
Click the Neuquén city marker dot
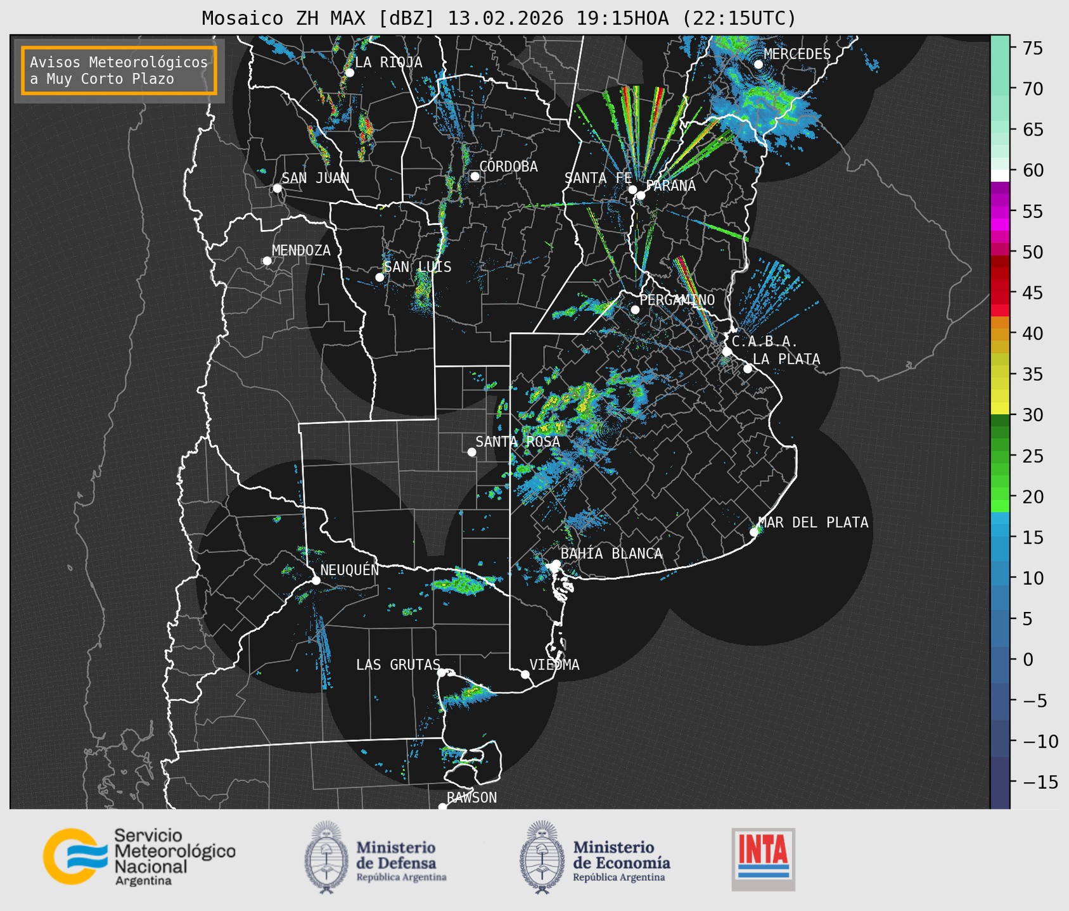coord(316,580)
